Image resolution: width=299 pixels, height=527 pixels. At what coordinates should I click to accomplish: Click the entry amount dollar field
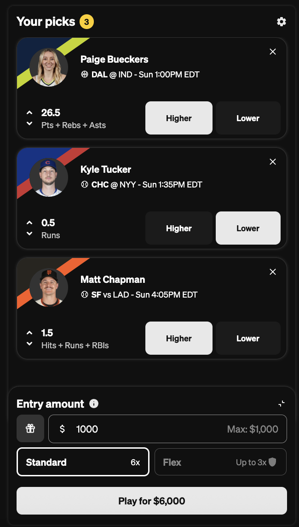[167, 429]
